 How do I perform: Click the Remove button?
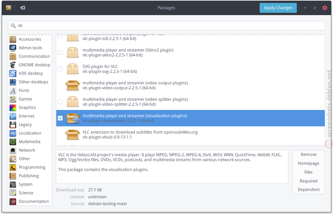(x=308, y=155)
